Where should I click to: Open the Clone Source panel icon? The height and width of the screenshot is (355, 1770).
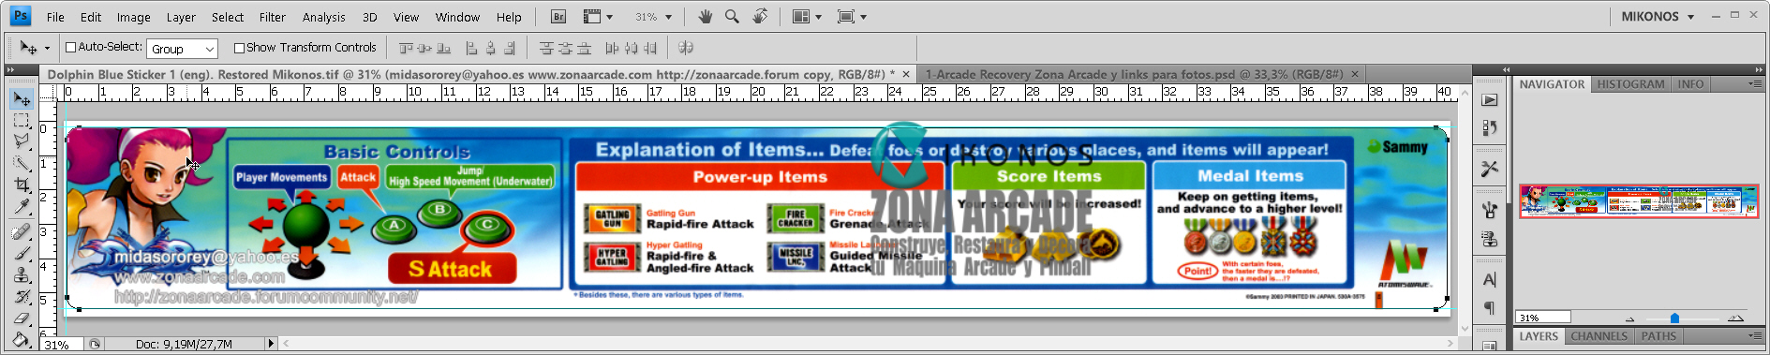click(1490, 239)
